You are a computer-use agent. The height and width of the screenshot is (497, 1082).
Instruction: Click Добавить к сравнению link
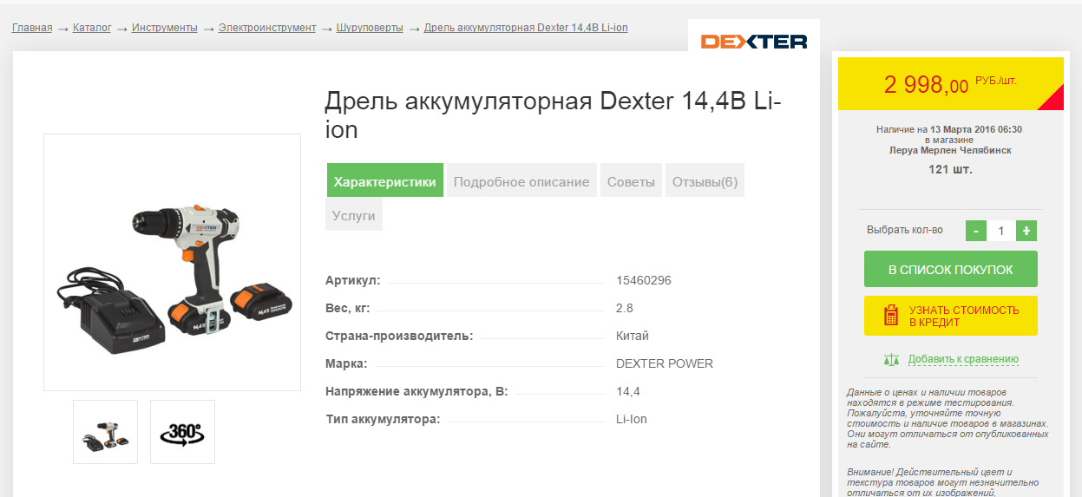tap(963, 359)
